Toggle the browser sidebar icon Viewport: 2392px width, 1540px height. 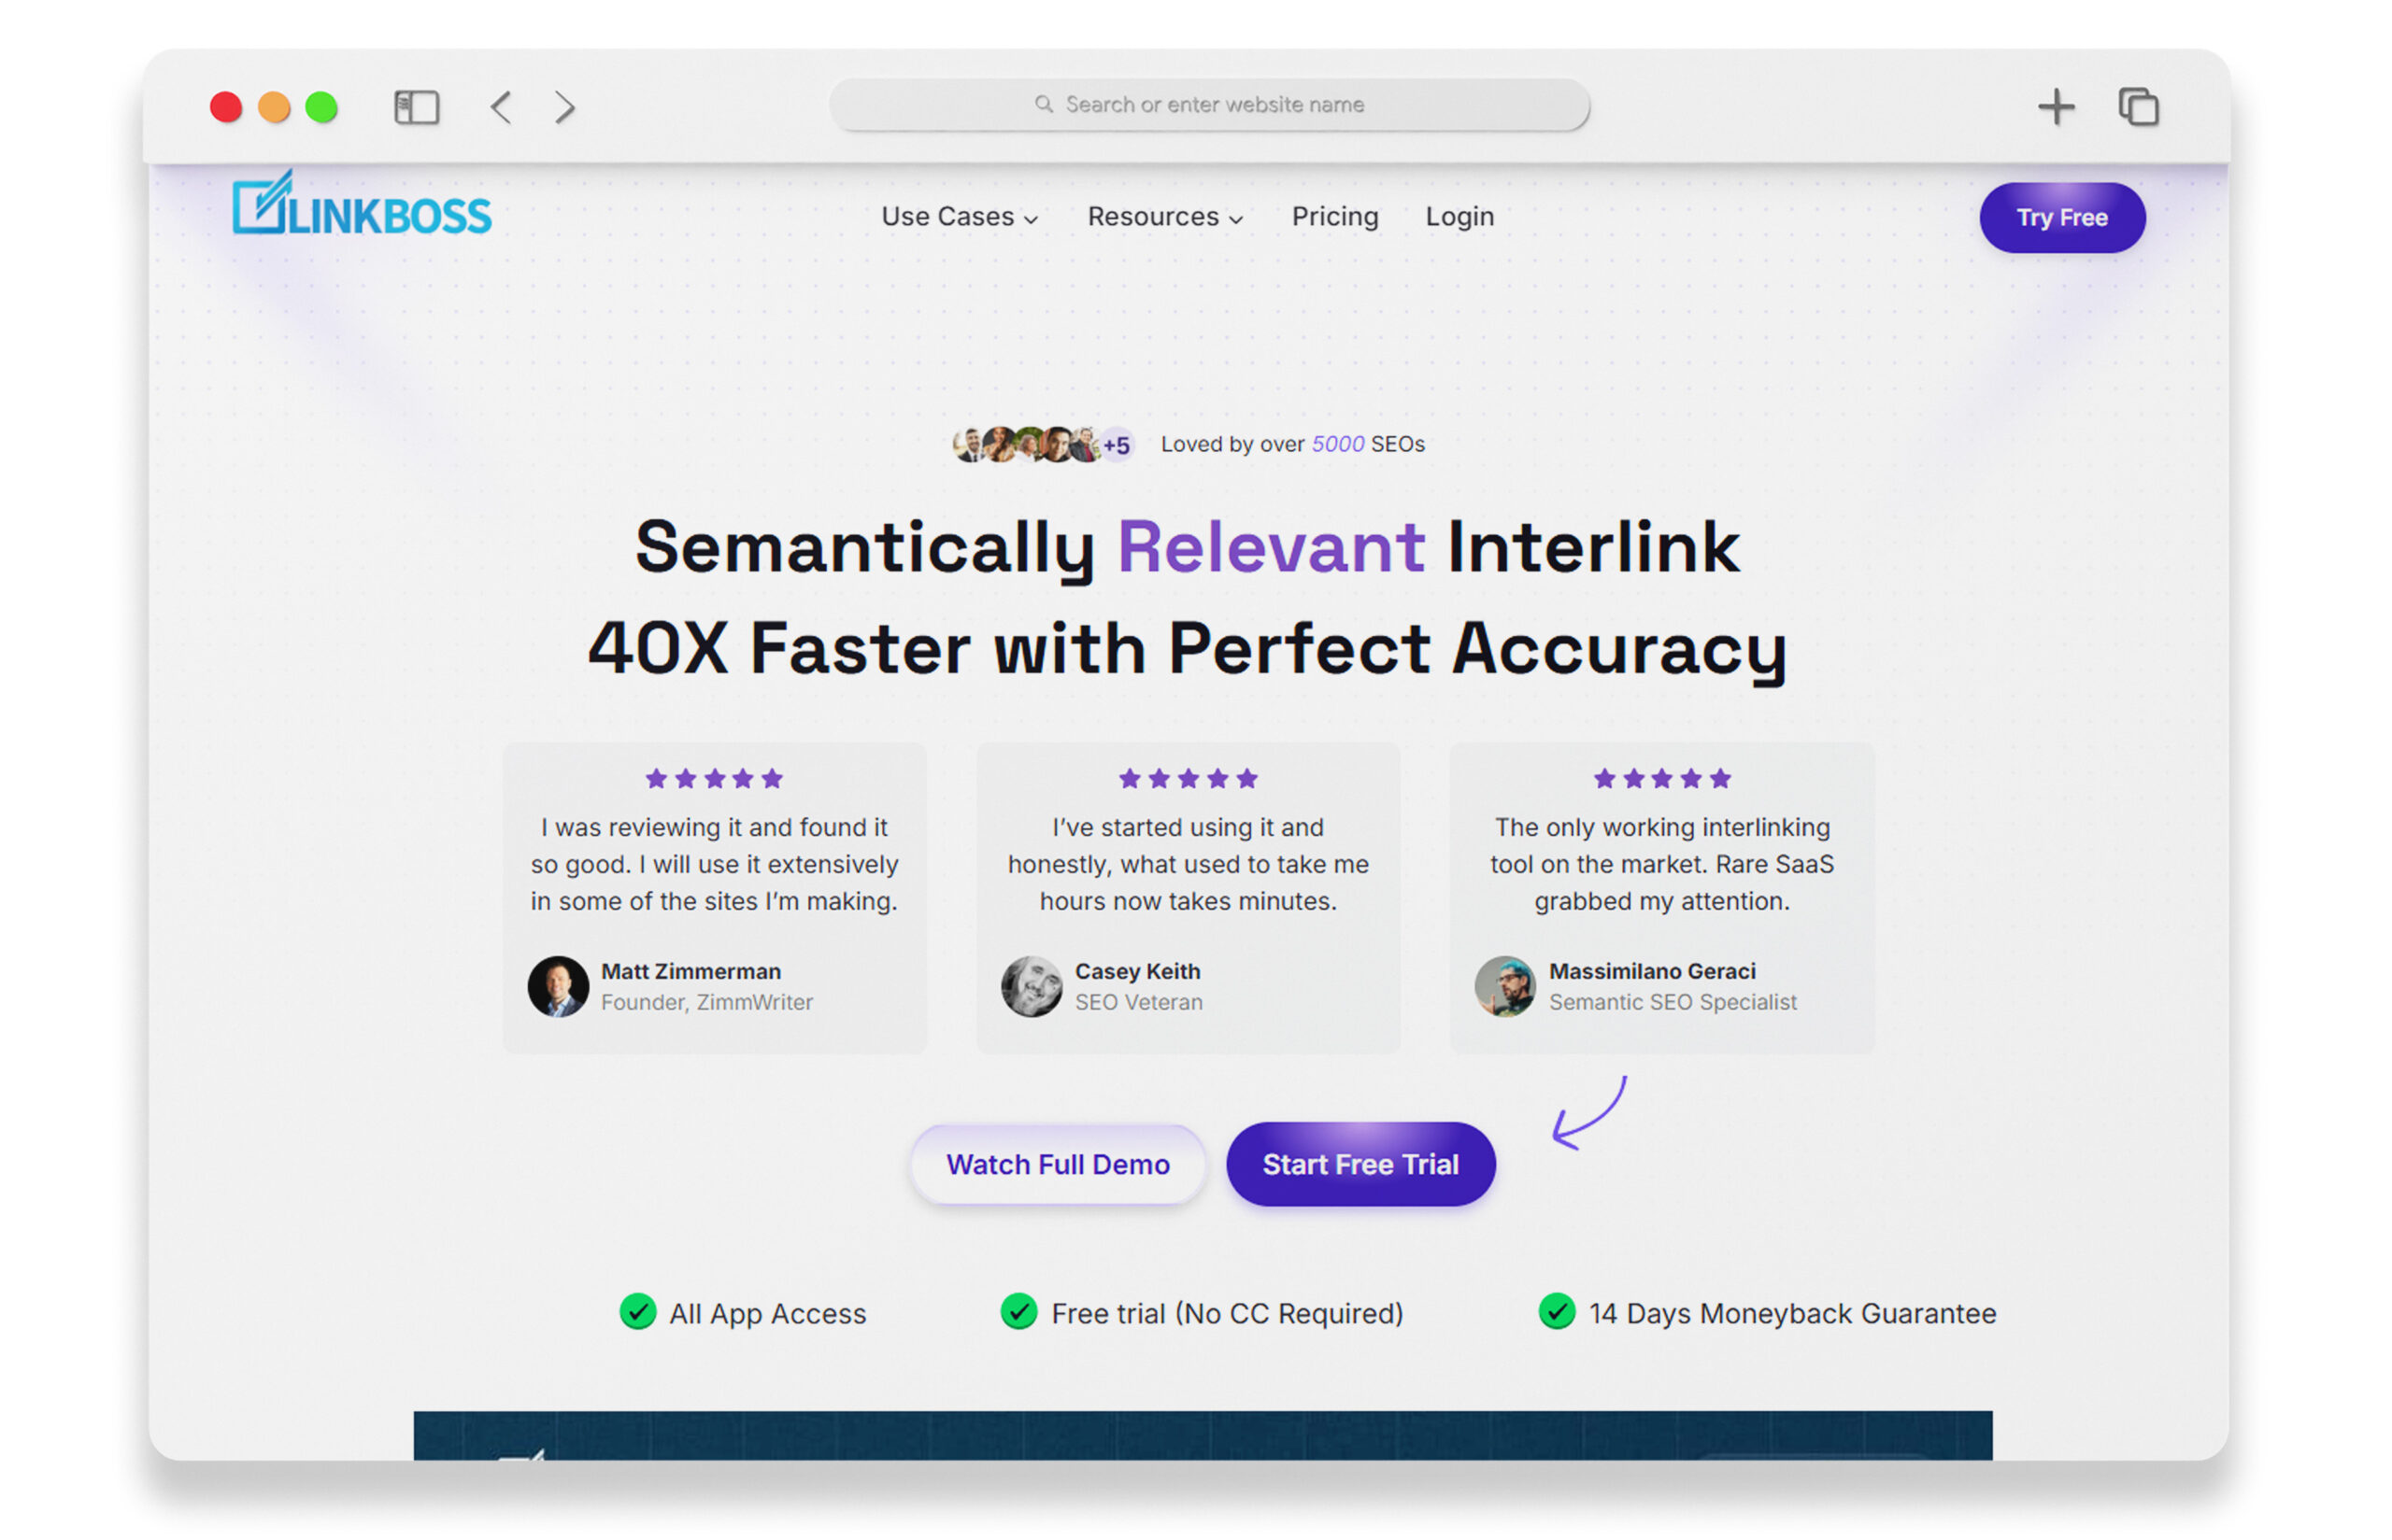(x=416, y=107)
